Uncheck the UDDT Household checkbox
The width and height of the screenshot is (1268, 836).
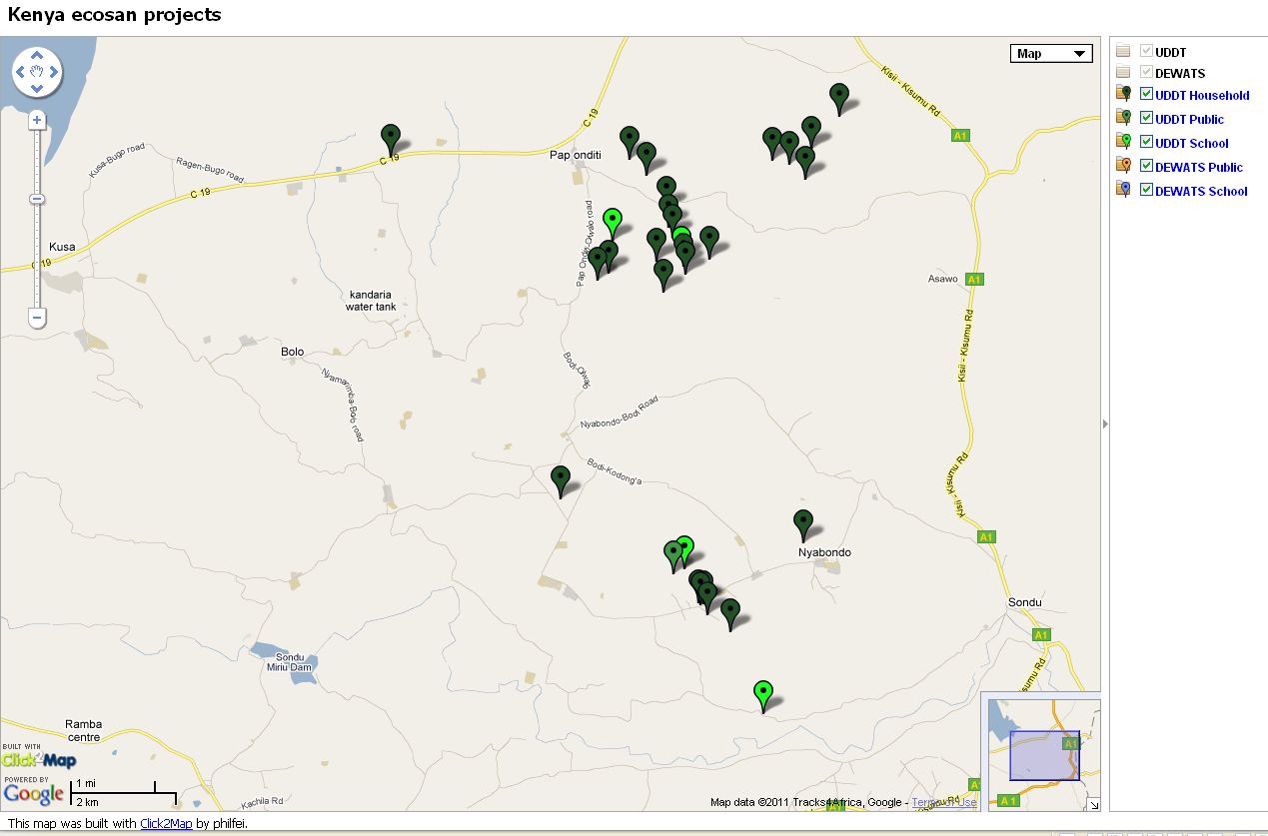pos(1145,92)
